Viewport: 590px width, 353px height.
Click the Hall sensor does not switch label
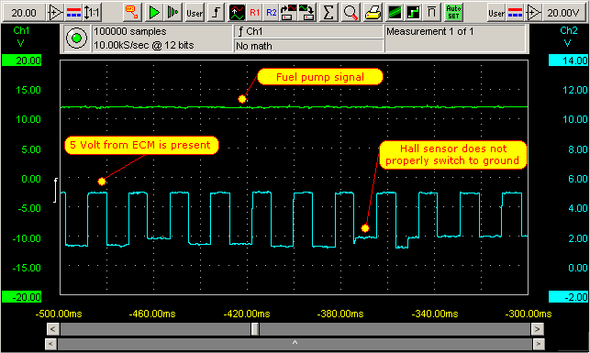coord(452,155)
